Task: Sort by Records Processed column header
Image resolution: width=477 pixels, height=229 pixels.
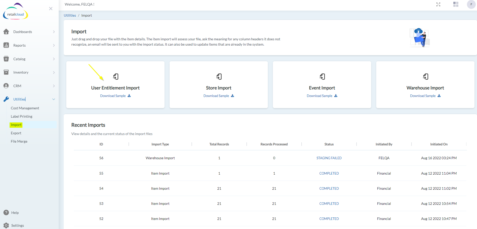Action: pos(274,144)
